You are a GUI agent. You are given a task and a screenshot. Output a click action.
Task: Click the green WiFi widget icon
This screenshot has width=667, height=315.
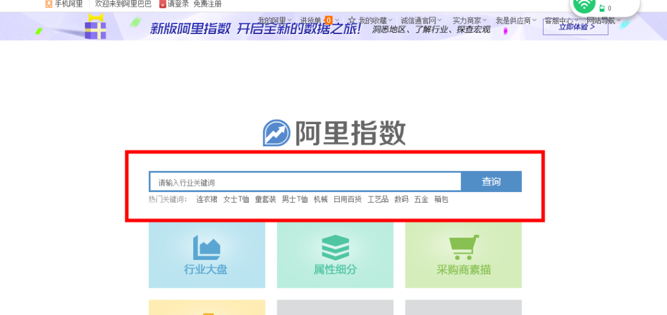click(584, 5)
